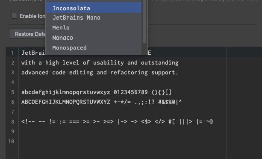Choose JetBrains Mono in the font dropdown

(94, 18)
